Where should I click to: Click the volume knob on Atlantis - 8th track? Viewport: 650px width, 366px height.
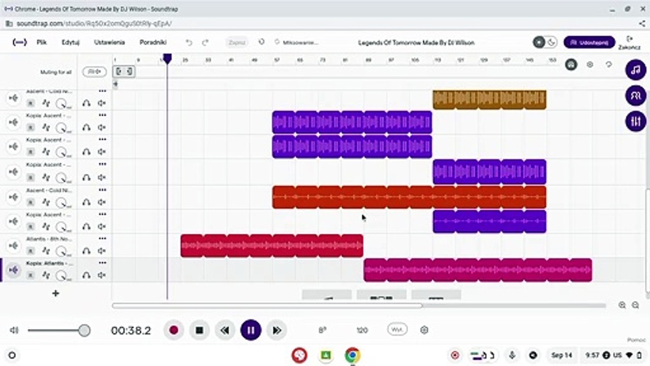pos(62,251)
